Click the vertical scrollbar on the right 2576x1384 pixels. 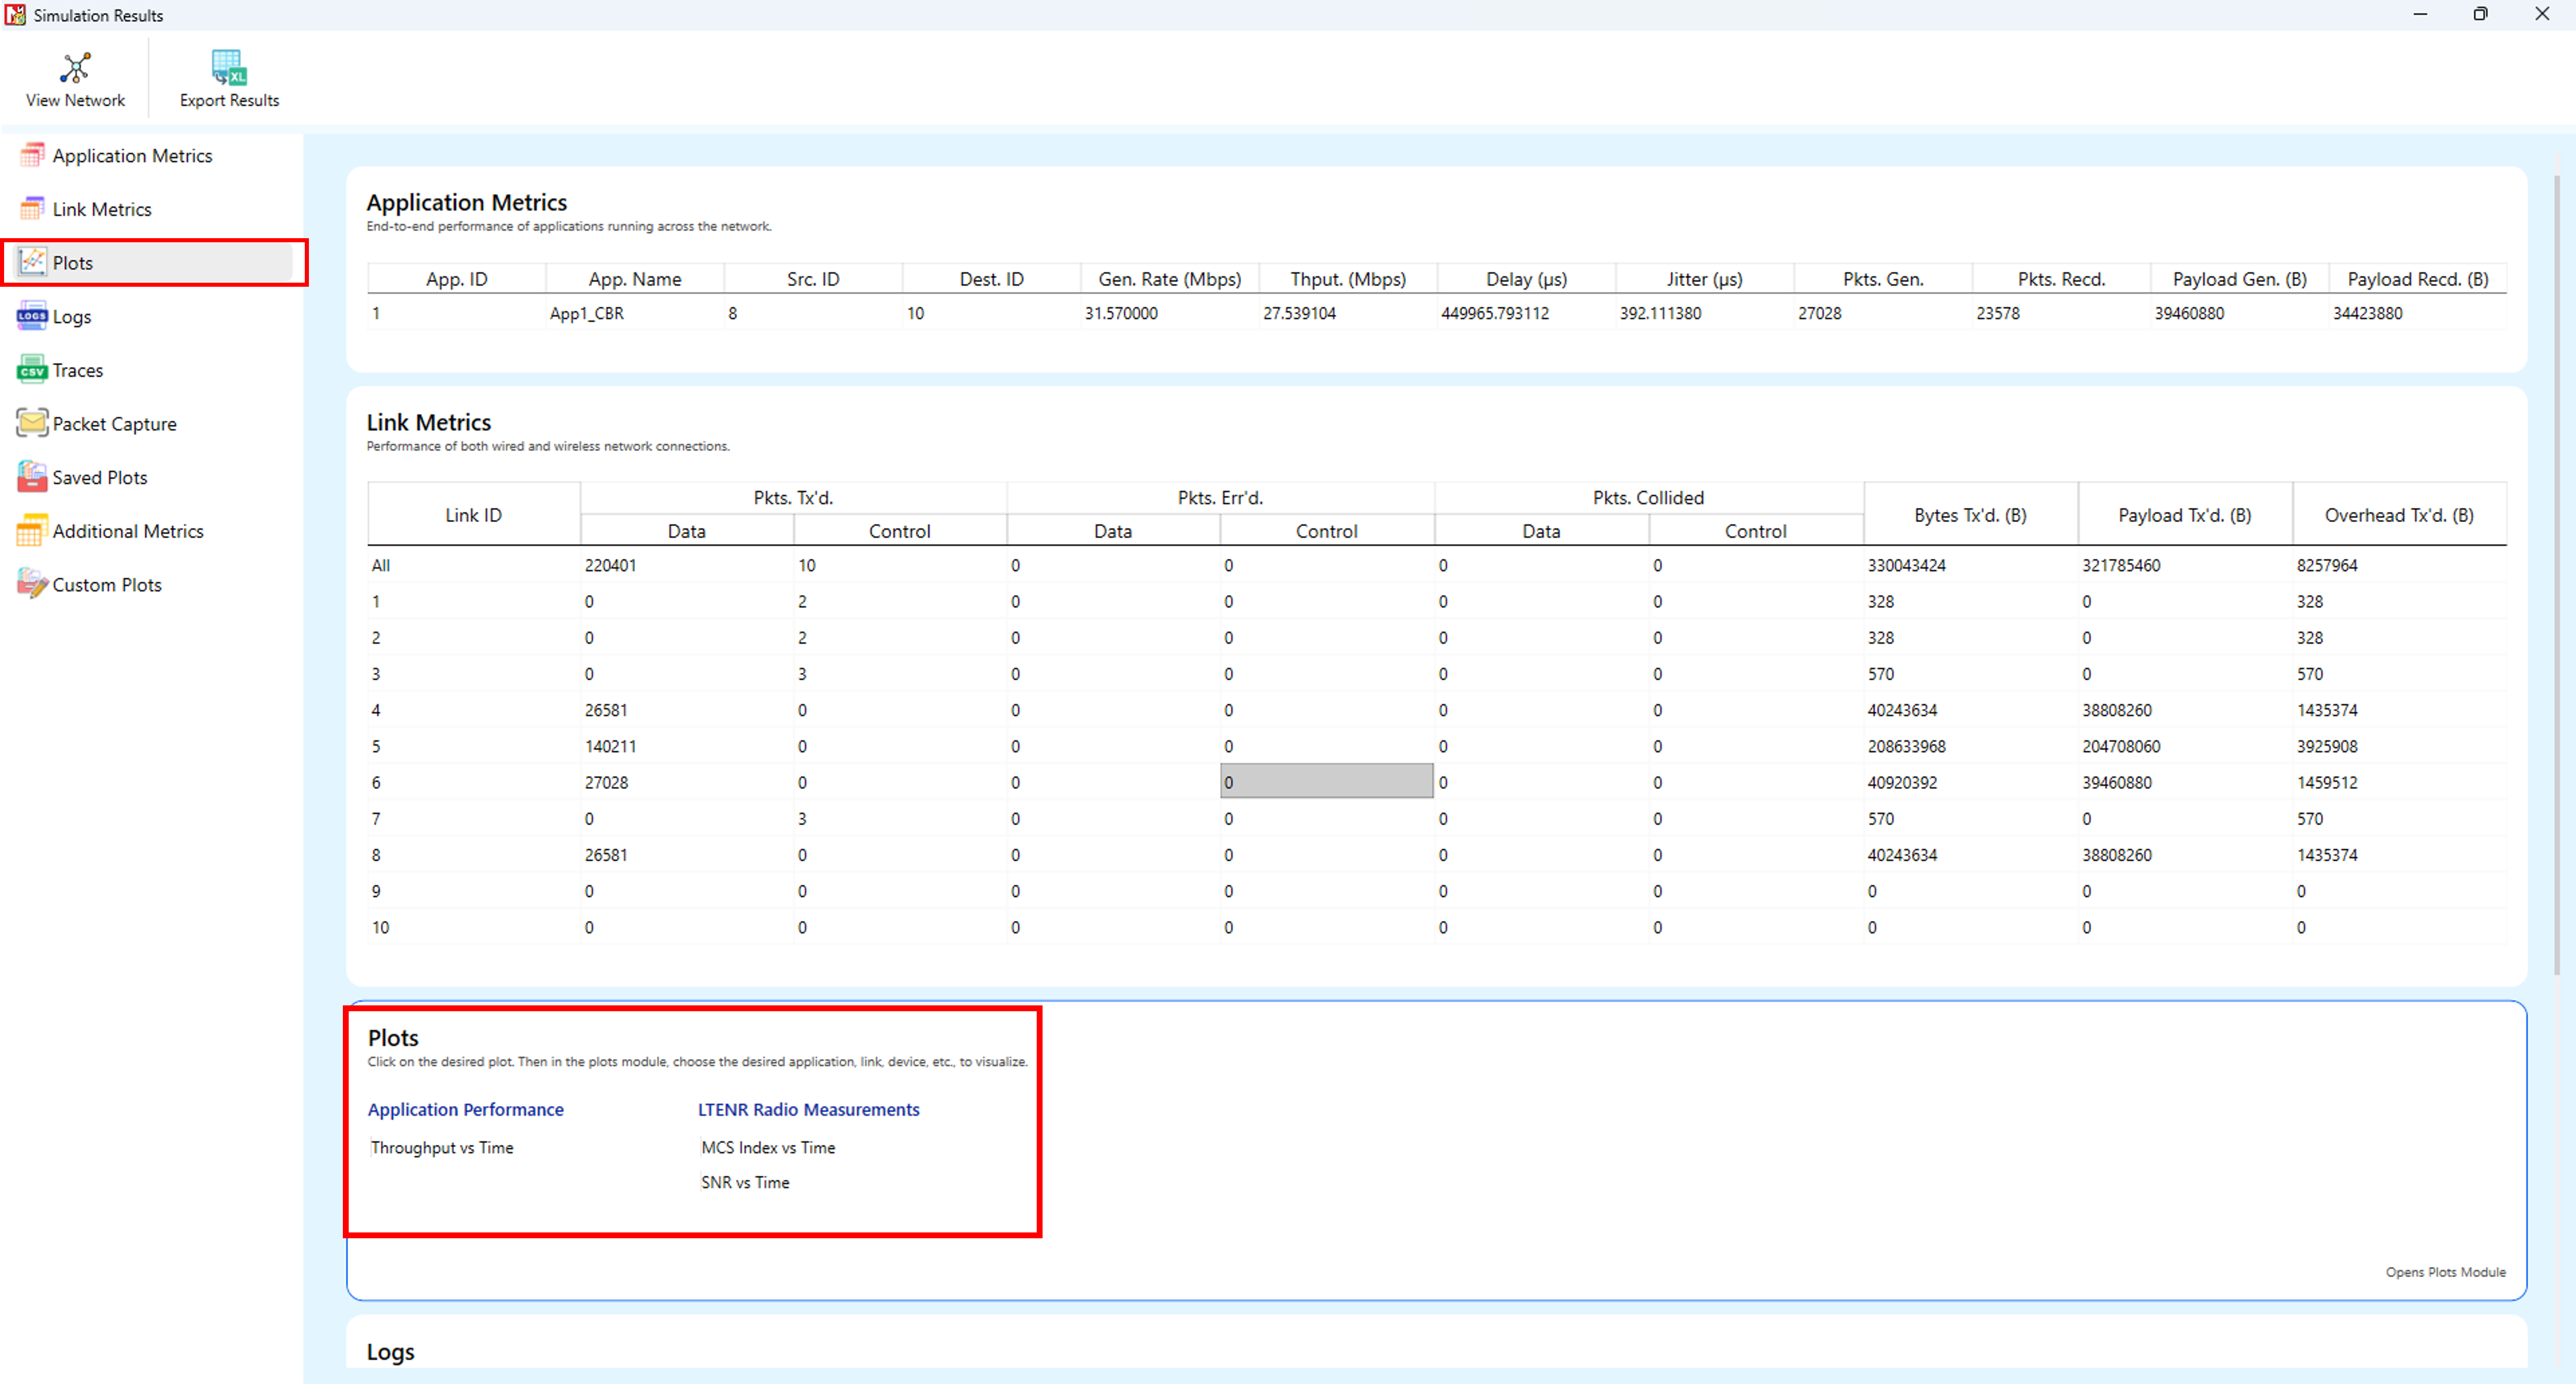pyautogui.click(x=2556, y=575)
